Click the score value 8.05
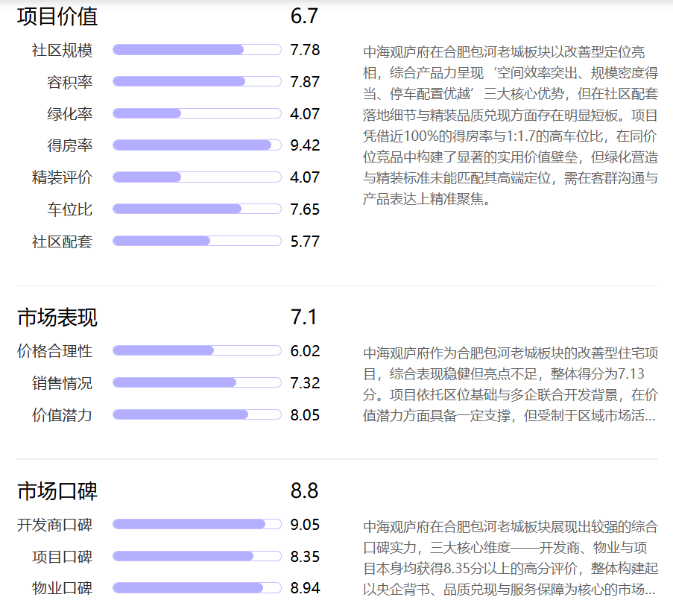The image size is (673, 606). (x=305, y=414)
